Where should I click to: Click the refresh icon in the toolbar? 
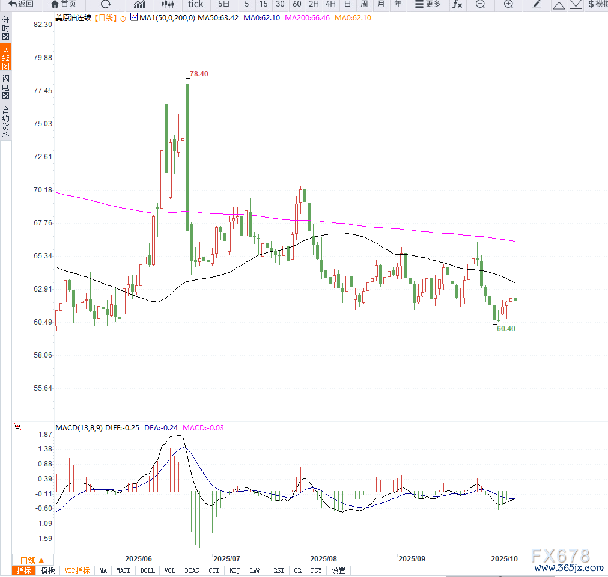pos(106,4)
